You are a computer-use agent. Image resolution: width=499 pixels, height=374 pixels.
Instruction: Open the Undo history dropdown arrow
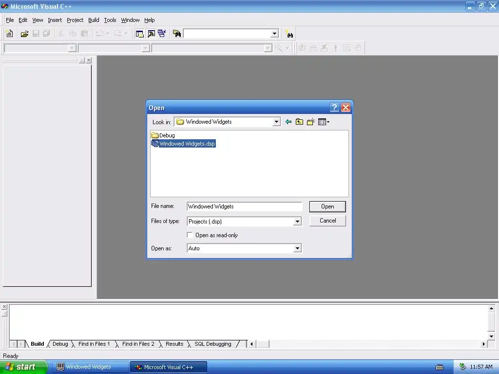pyautogui.click(x=108, y=34)
